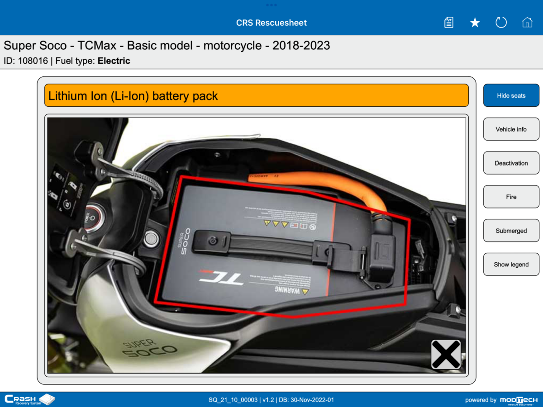Show legend for hazard markings
The height and width of the screenshot is (407, 543).
pyautogui.click(x=511, y=264)
